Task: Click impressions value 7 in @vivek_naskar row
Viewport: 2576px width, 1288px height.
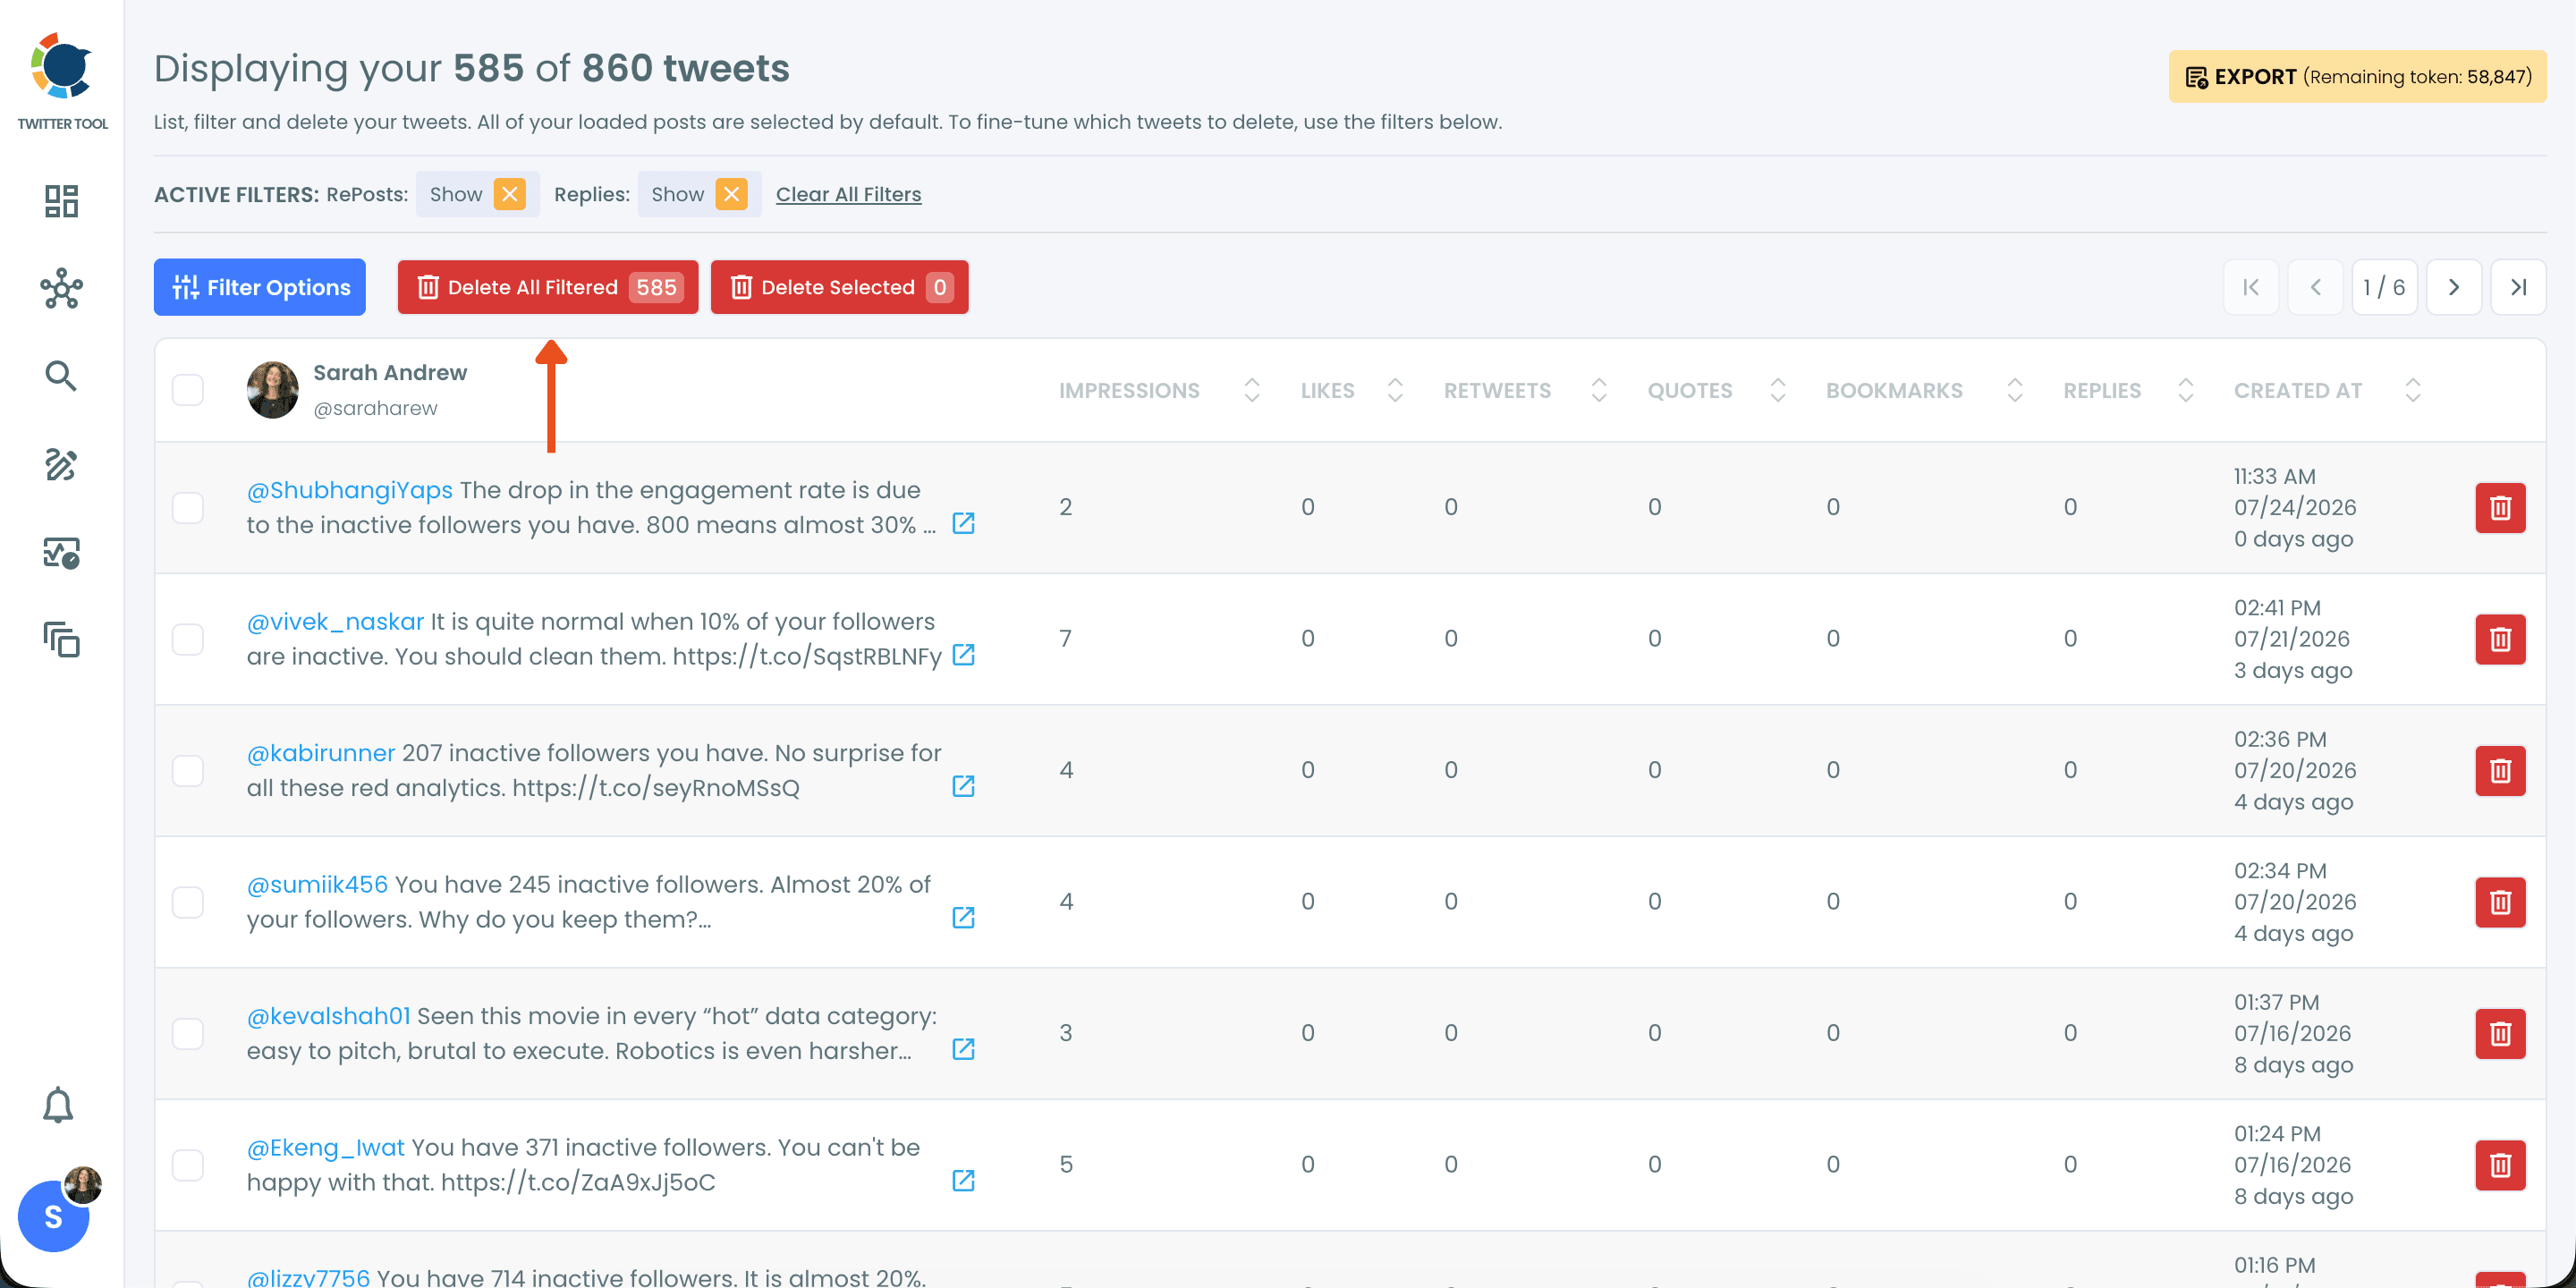Action: (1066, 639)
